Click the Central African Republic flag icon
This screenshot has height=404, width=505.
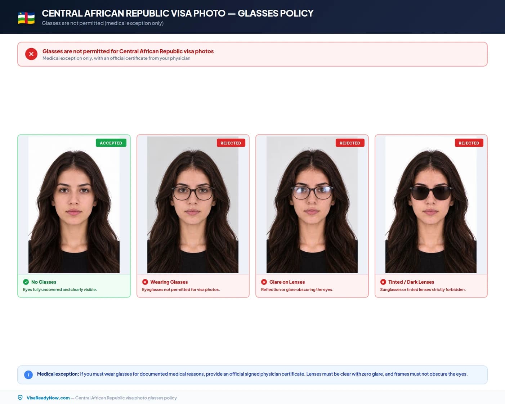[26, 18]
